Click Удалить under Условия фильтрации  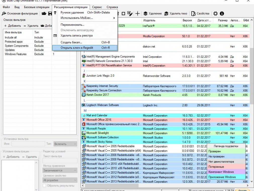[x=29, y=157]
